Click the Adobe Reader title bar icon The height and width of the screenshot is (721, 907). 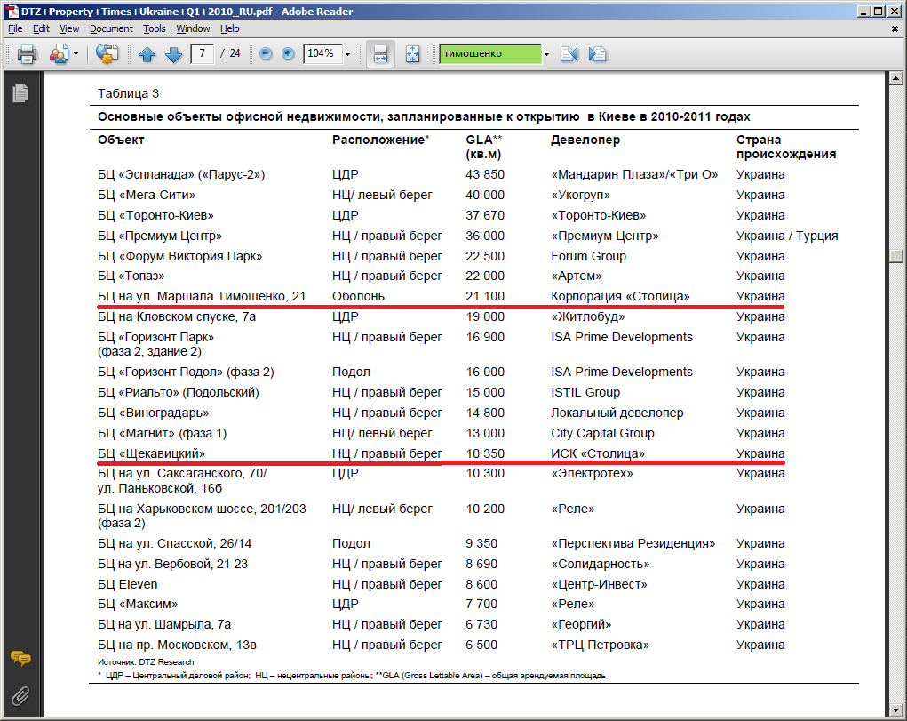pyautogui.click(x=12, y=11)
